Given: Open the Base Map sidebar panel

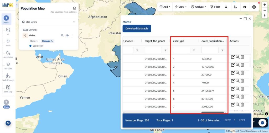Looking at the screenshot, I should pyautogui.click(x=8, y=89).
